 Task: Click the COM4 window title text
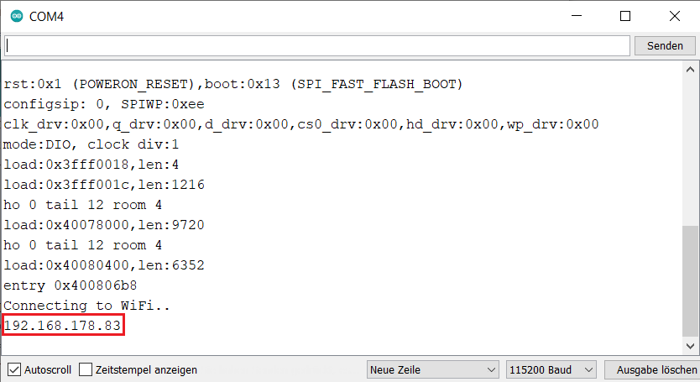(x=48, y=17)
